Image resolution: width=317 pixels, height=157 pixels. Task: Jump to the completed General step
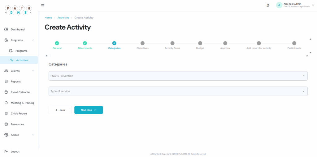(x=57, y=44)
